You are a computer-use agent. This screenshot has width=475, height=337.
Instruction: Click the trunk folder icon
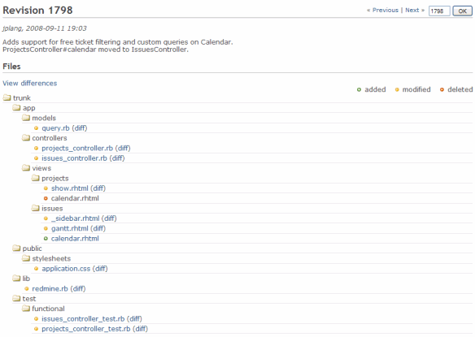tap(7, 97)
